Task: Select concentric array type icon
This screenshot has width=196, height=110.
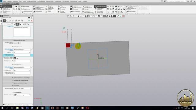Action: [x=7, y=20]
